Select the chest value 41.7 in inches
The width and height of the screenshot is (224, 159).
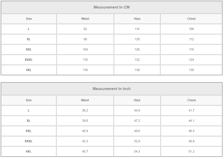pyautogui.click(x=191, y=110)
